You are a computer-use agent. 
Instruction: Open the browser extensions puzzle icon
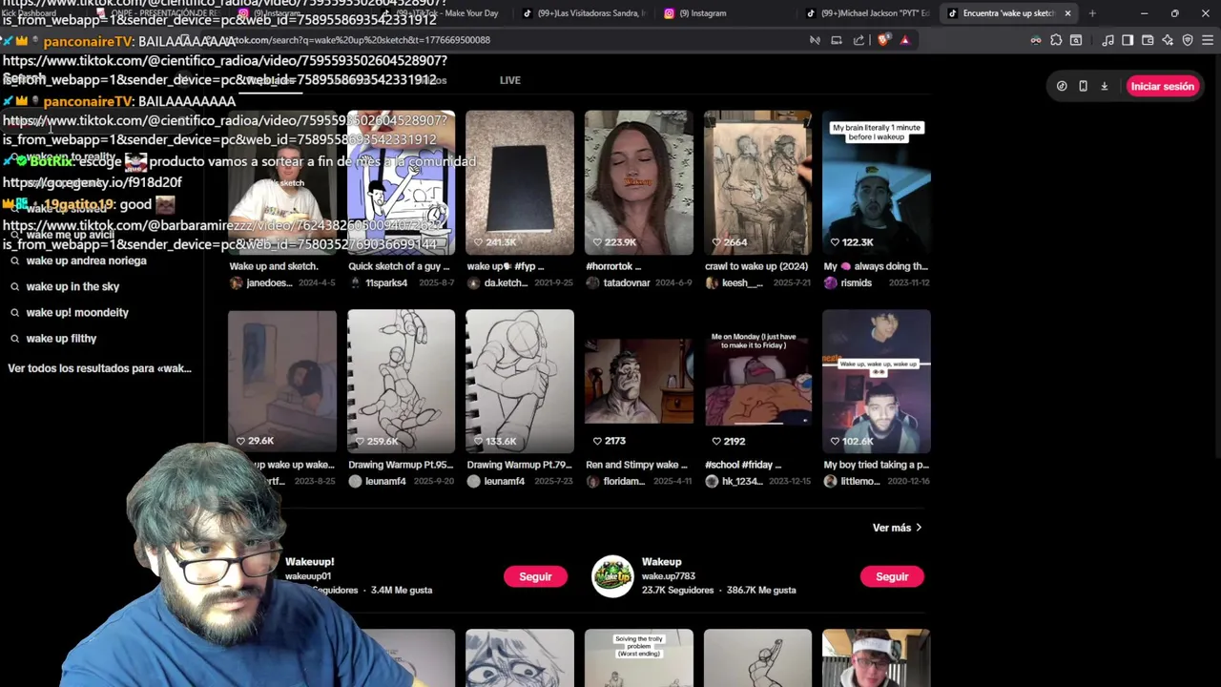(x=1056, y=40)
